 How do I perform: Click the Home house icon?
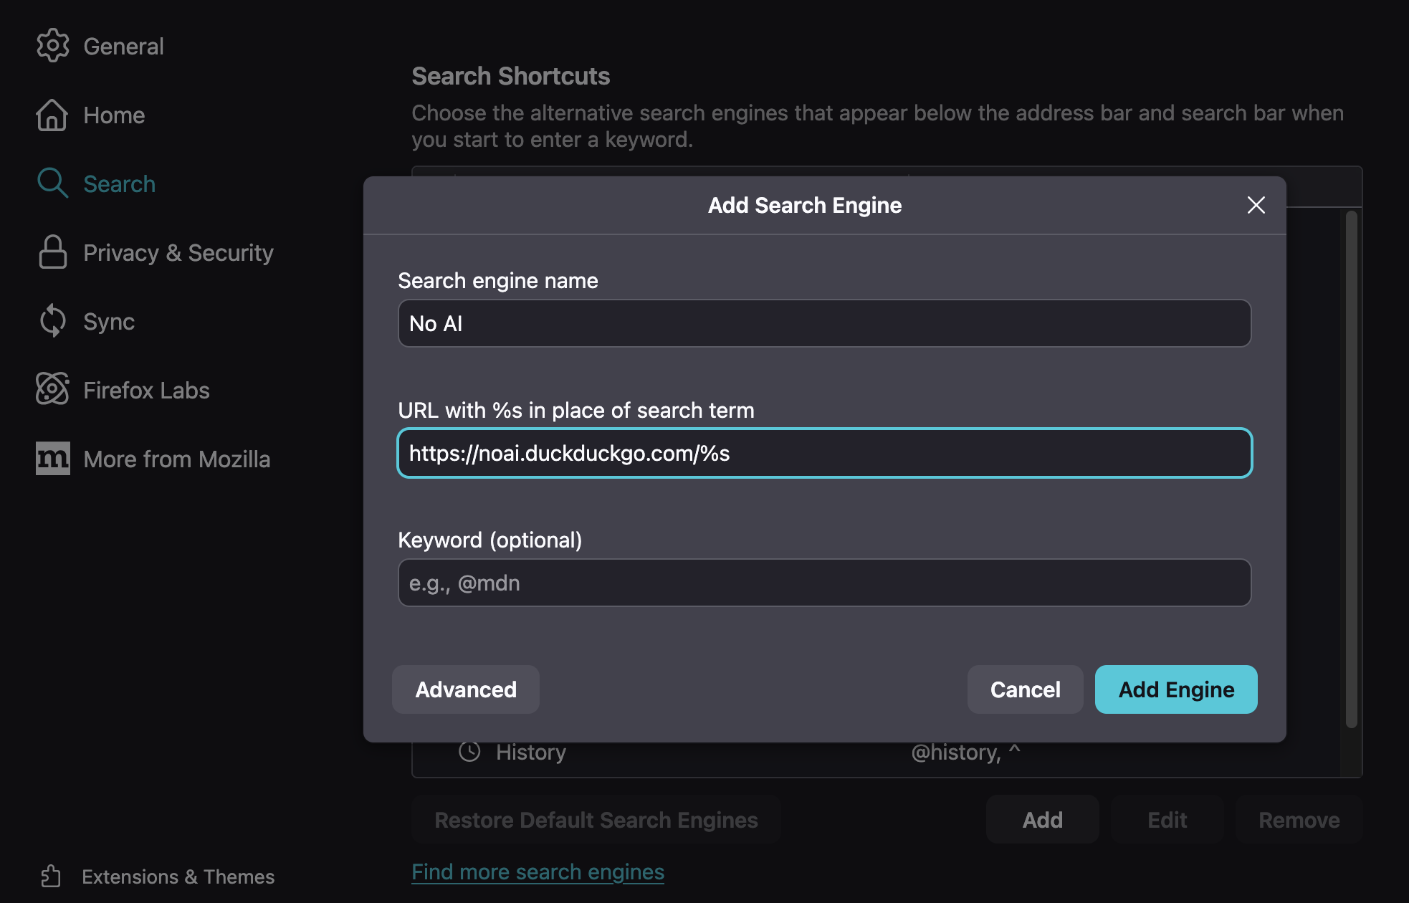(52, 115)
